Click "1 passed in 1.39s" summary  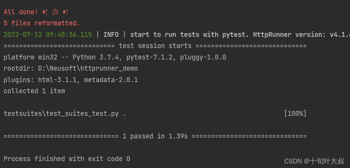155,136
